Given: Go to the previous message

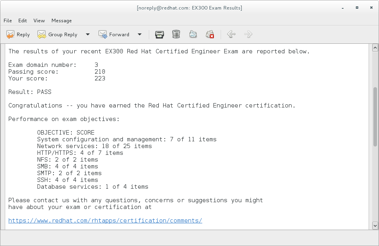Looking at the screenshot, I should [x=231, y=35].
